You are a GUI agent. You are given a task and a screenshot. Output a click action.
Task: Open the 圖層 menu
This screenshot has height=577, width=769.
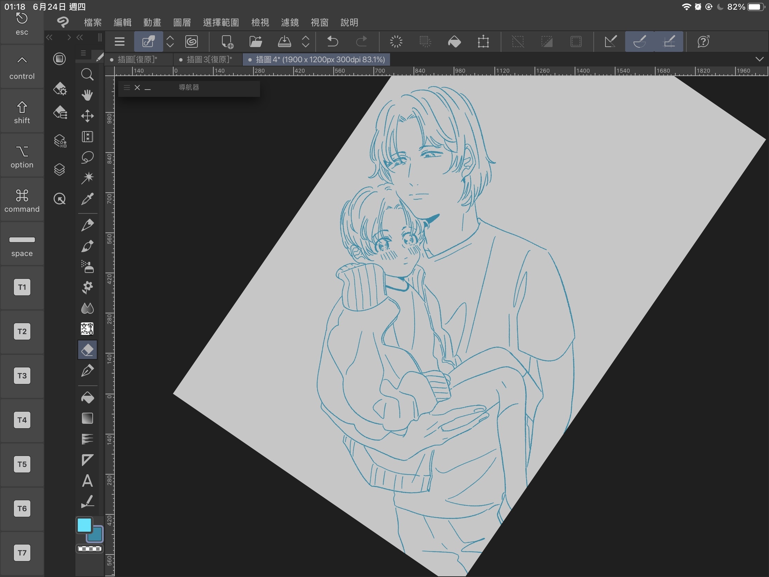click(182, 22)
